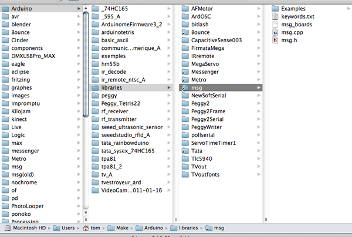Expand the Kilojam folder arrow
Viewport: 352px width, 237px height.
coord(79,111)
